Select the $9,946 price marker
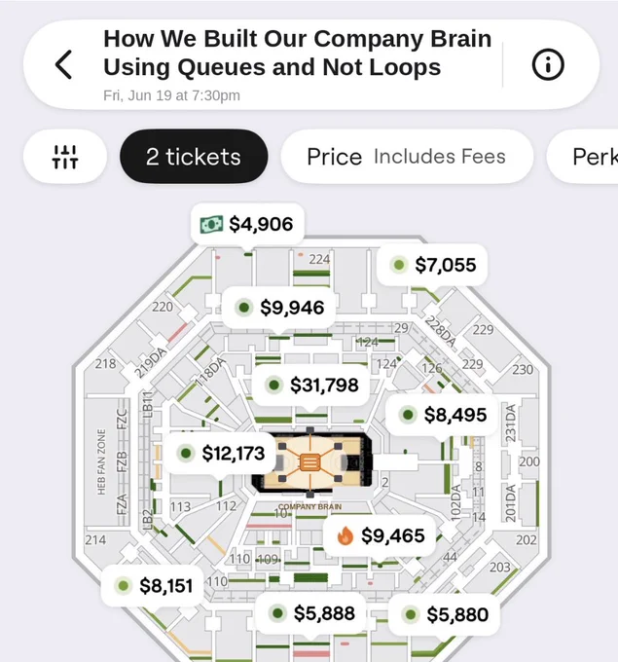This screenshot has width=618, height=662. click(279, 308)
